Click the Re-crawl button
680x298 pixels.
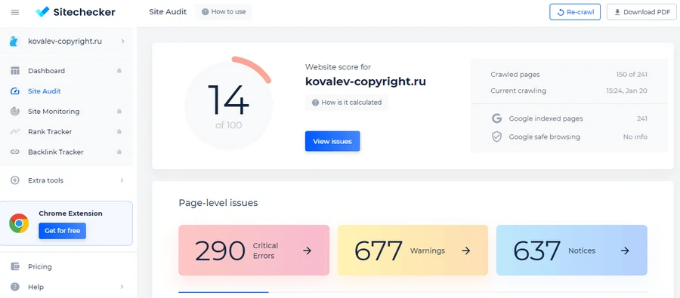coord(575,12)
